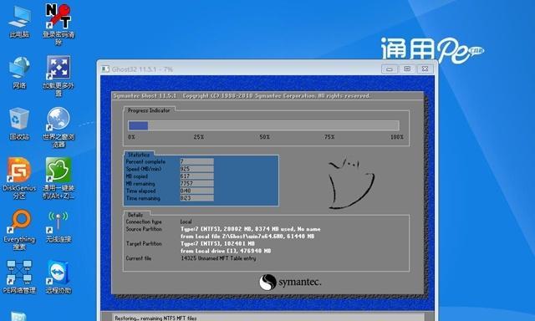535x321 pixels.
Task: Minimize the Ghost32 window
Action: tap(390, 69)
